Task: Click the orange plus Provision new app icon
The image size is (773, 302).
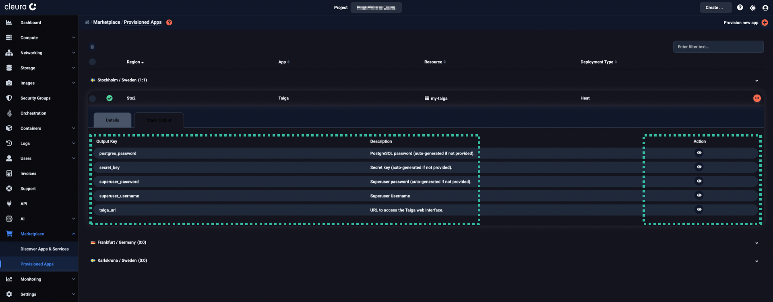Action: (765, 23)
